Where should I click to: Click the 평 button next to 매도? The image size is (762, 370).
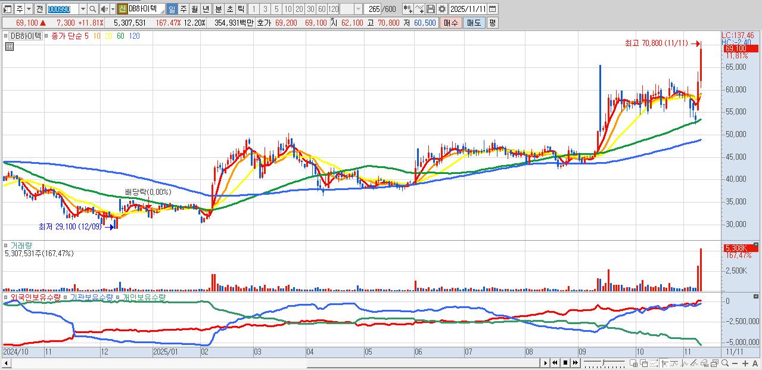[492, 23]
